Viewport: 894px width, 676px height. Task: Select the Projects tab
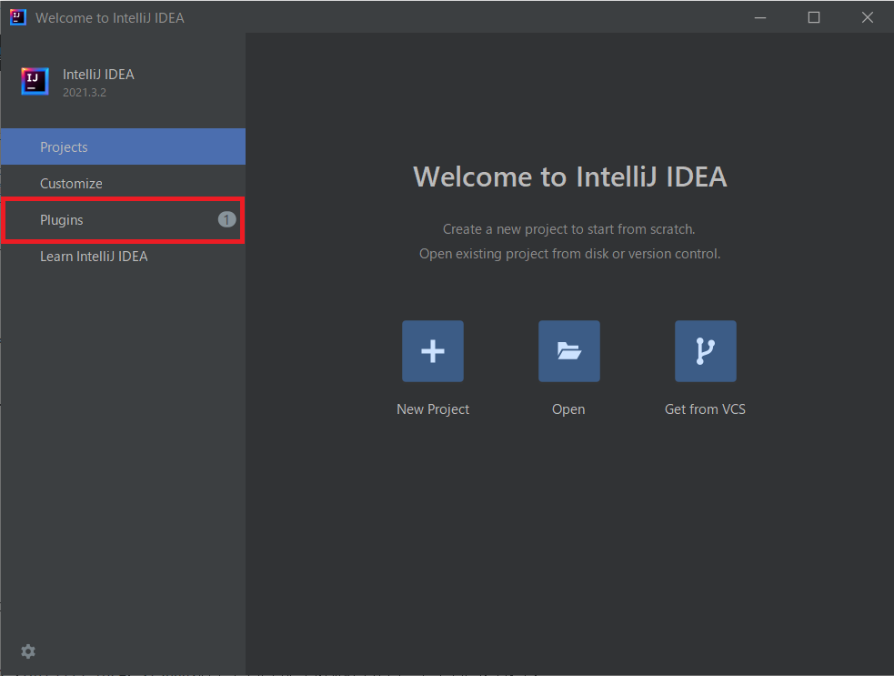pos(123,146)
